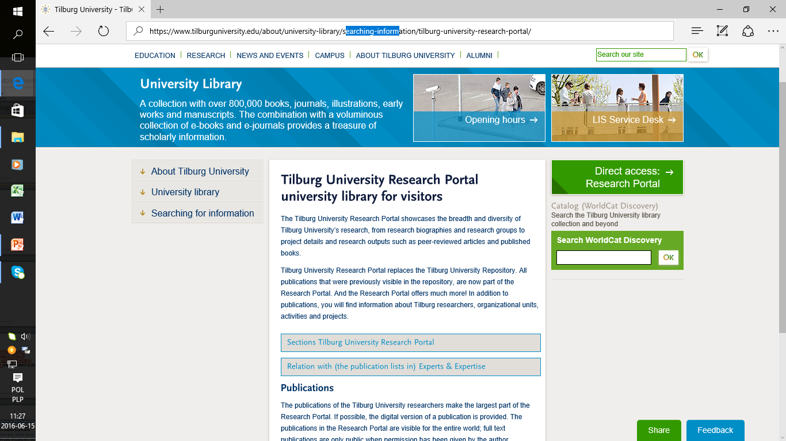Click Search WorldCat Discovery input field
This screenshot has height=441, width=786.
coord(604,257)
